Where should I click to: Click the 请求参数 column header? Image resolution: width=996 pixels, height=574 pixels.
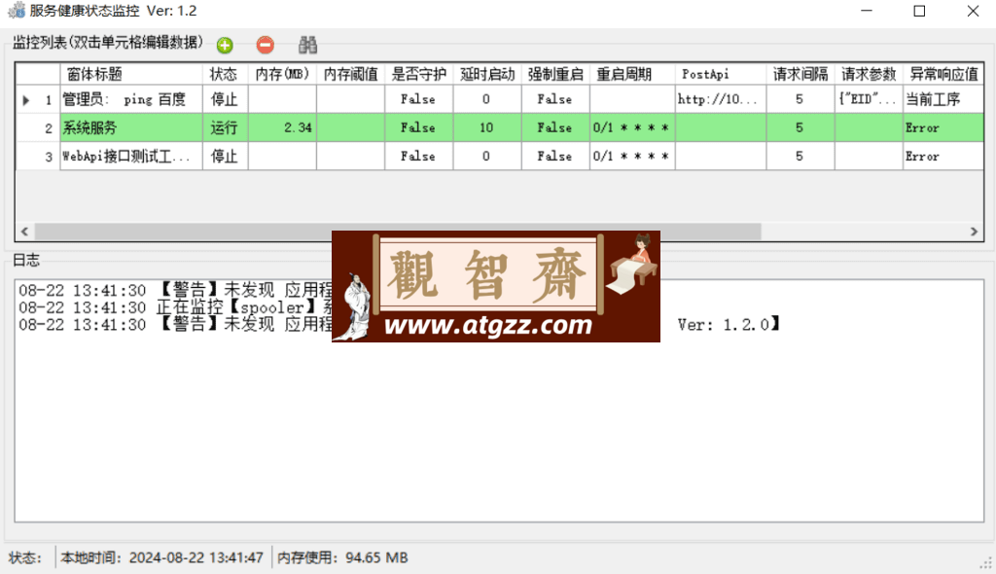click(x=869, y=74)
